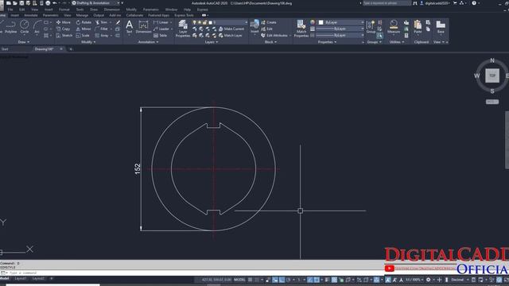Screen dimensions: 509x286
Task: Expand the Modify panel
Action: tap(88, 42)
